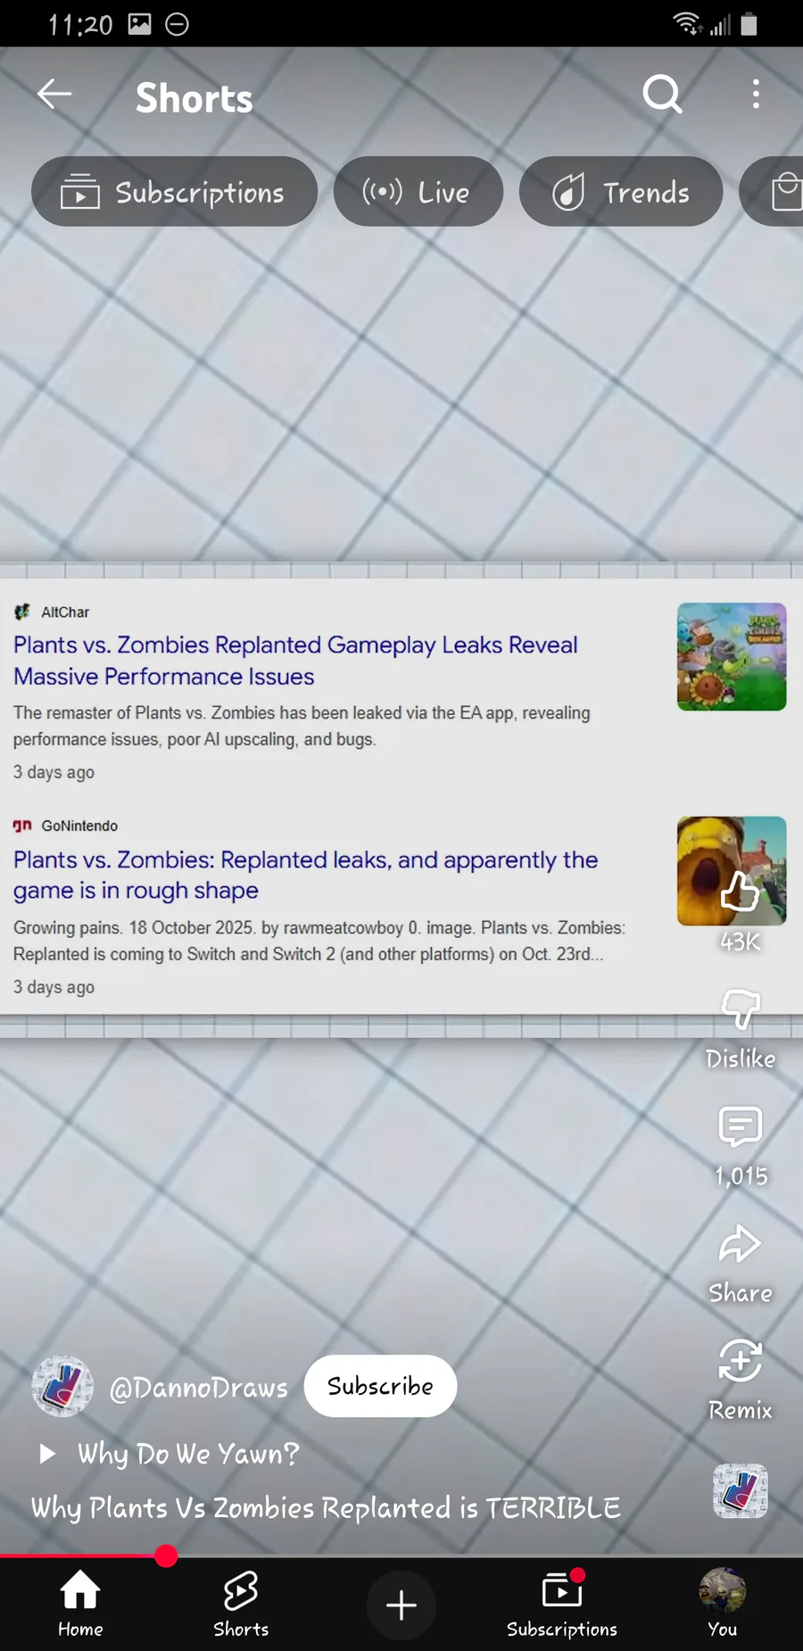Tap the Share arrow icon
The image size is (803, 1651).
tap(740, 1244)
